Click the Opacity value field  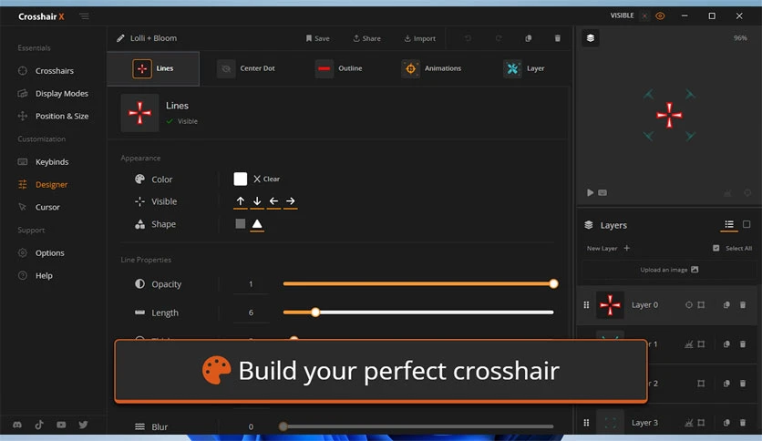[251, 284]
